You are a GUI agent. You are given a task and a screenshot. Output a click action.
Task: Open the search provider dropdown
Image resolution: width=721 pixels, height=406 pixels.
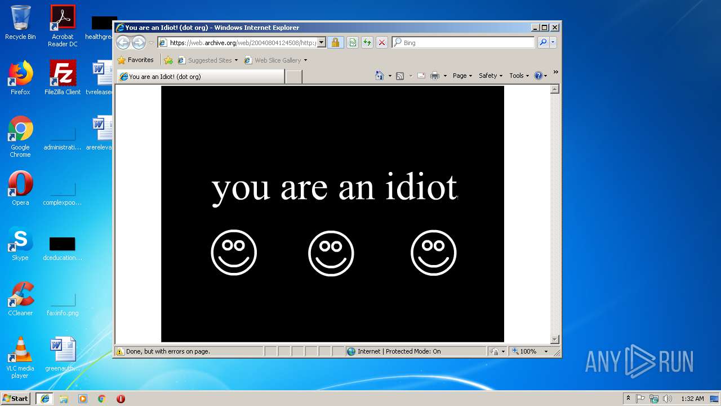click(553, 42)
